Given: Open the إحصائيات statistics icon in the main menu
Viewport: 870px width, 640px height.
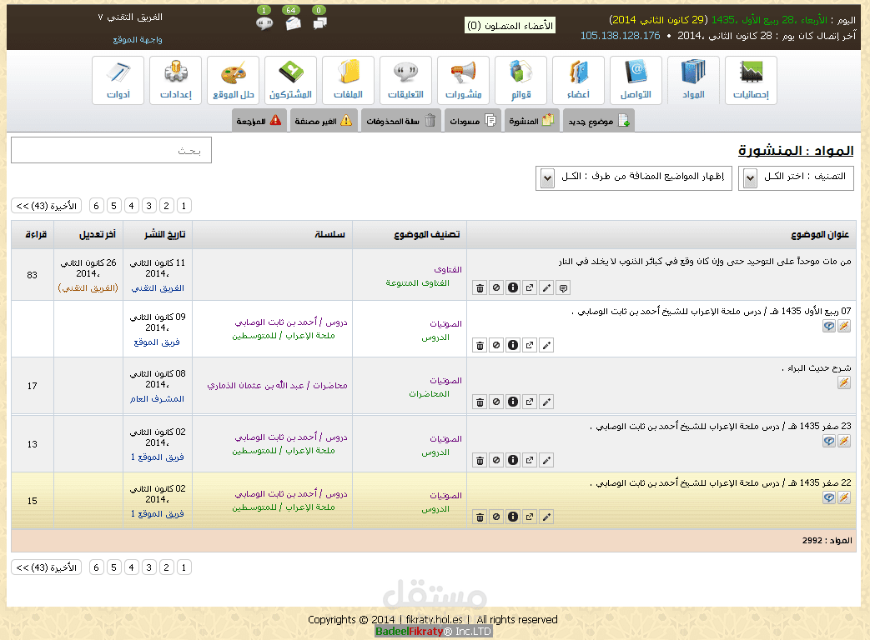Looking at the screenshot, I should pos(751,80).
